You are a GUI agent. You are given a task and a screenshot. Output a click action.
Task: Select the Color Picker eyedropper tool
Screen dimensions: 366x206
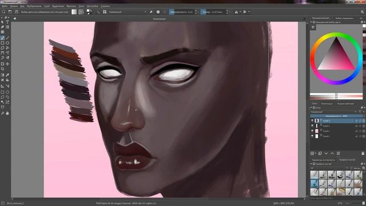pyautogui.click(x=7, y=75)
